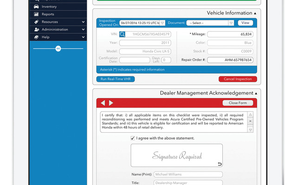
Task: Click the Close Form button
Action: click(x=238, y=103)
